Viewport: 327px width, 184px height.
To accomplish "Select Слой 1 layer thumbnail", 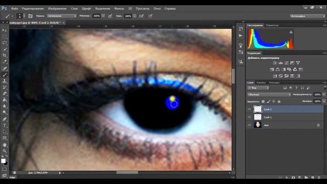I will (x=258, y=117).
